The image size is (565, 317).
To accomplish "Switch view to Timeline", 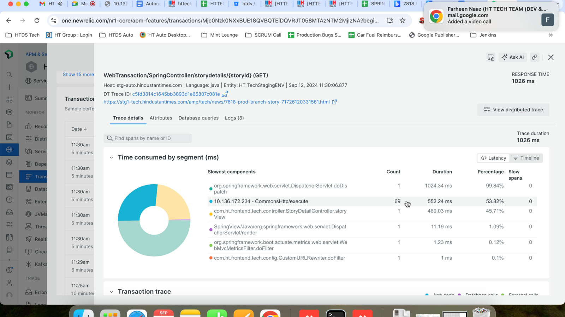I will click(x=526, y=158).
